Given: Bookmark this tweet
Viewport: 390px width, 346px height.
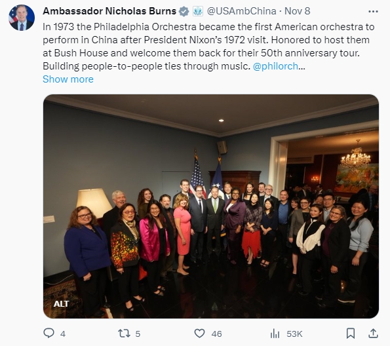Looking at the screenshot, I should (351, 334).
